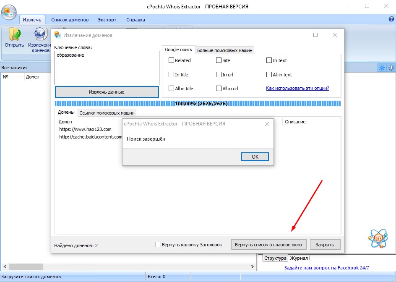Enable the Site checkbox
The height and width of the screenshot is (282, 396).
coord(219,60)
